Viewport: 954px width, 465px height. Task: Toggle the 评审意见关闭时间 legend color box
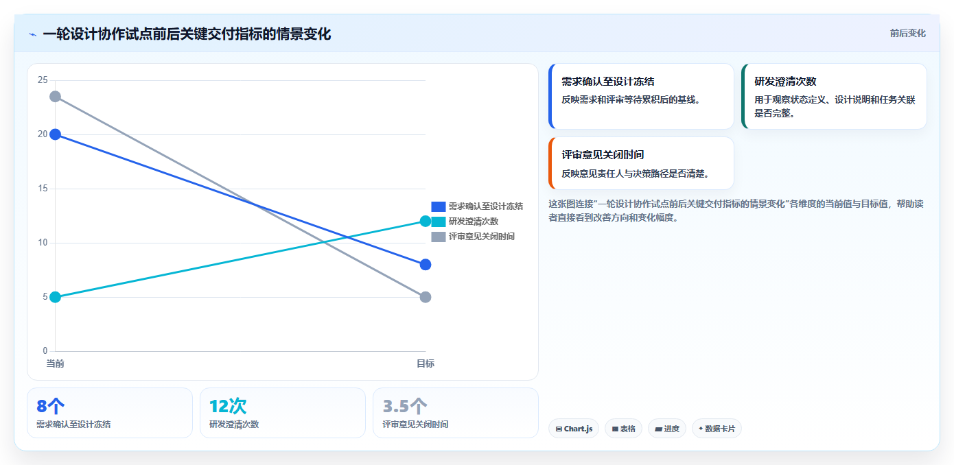(x=439, y=236)
